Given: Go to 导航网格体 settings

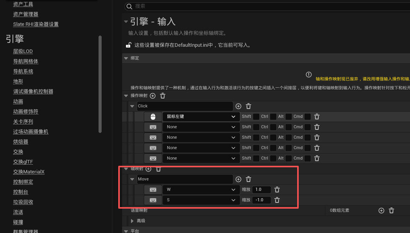Looking at the screenshot, I should point(26,61).
